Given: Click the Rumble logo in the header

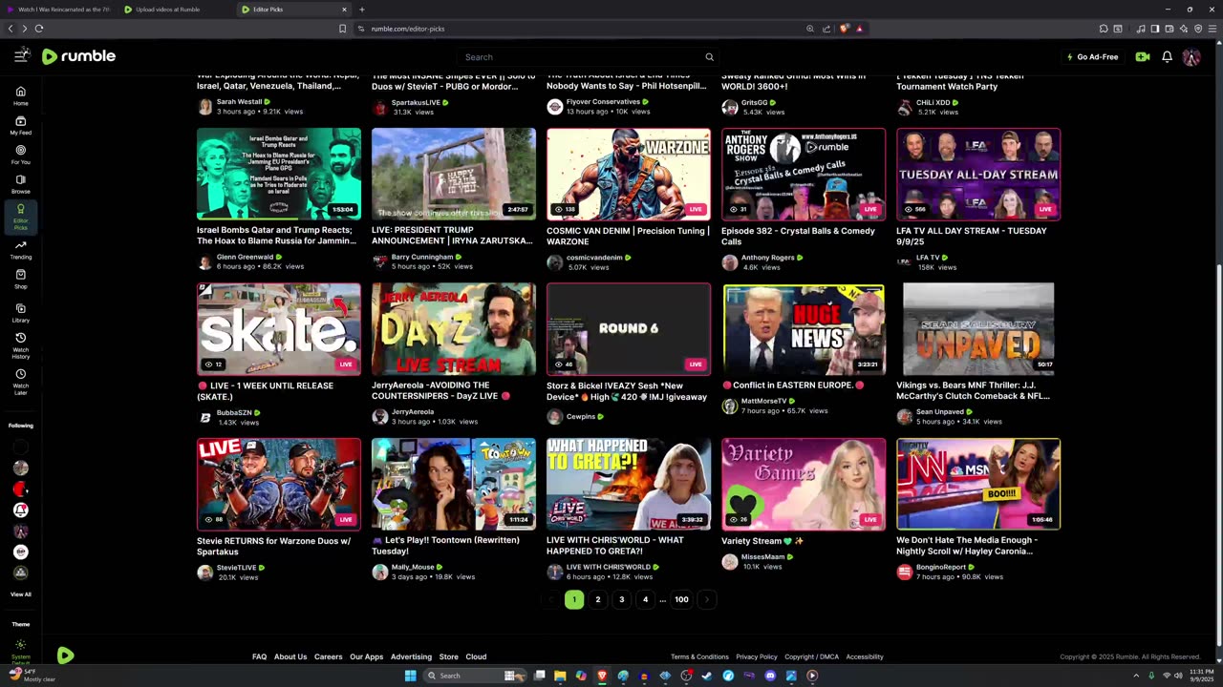Looking at the screenshot, I should (x=78, y=56).
